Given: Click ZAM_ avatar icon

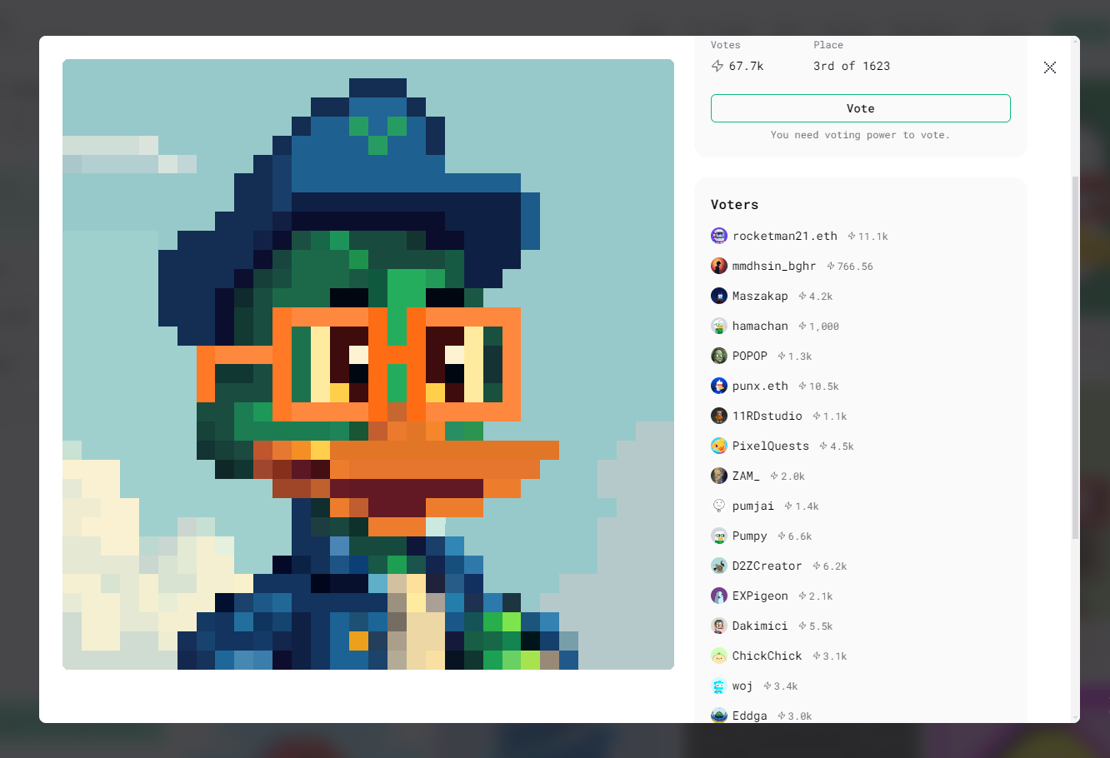Looking at the screenshot, I should (x=719, y=476).
